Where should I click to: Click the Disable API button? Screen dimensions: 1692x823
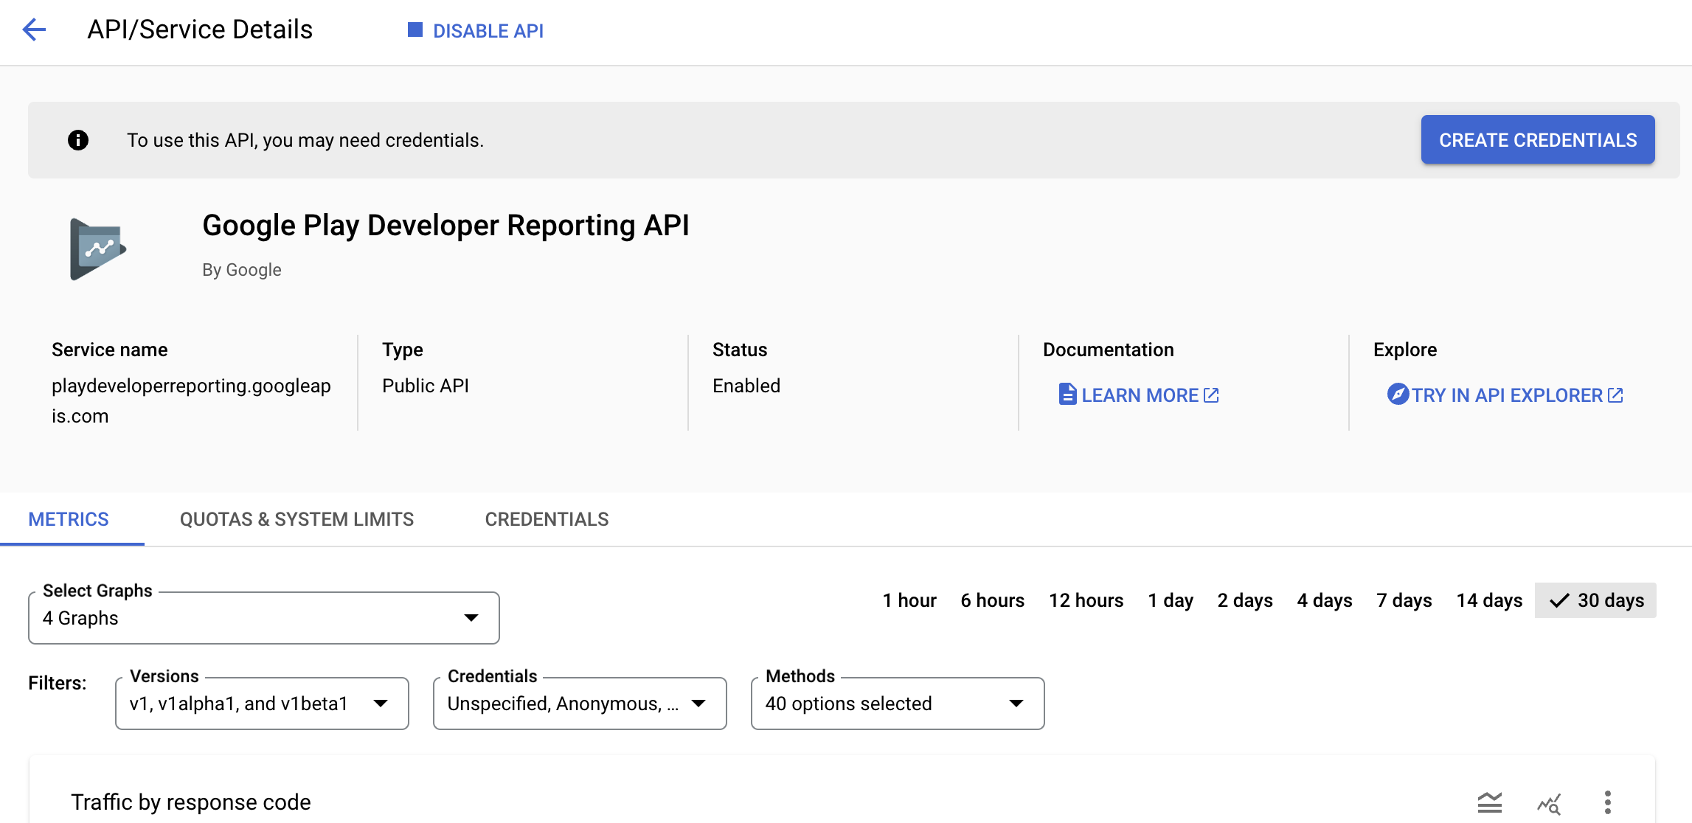[476, 31]
